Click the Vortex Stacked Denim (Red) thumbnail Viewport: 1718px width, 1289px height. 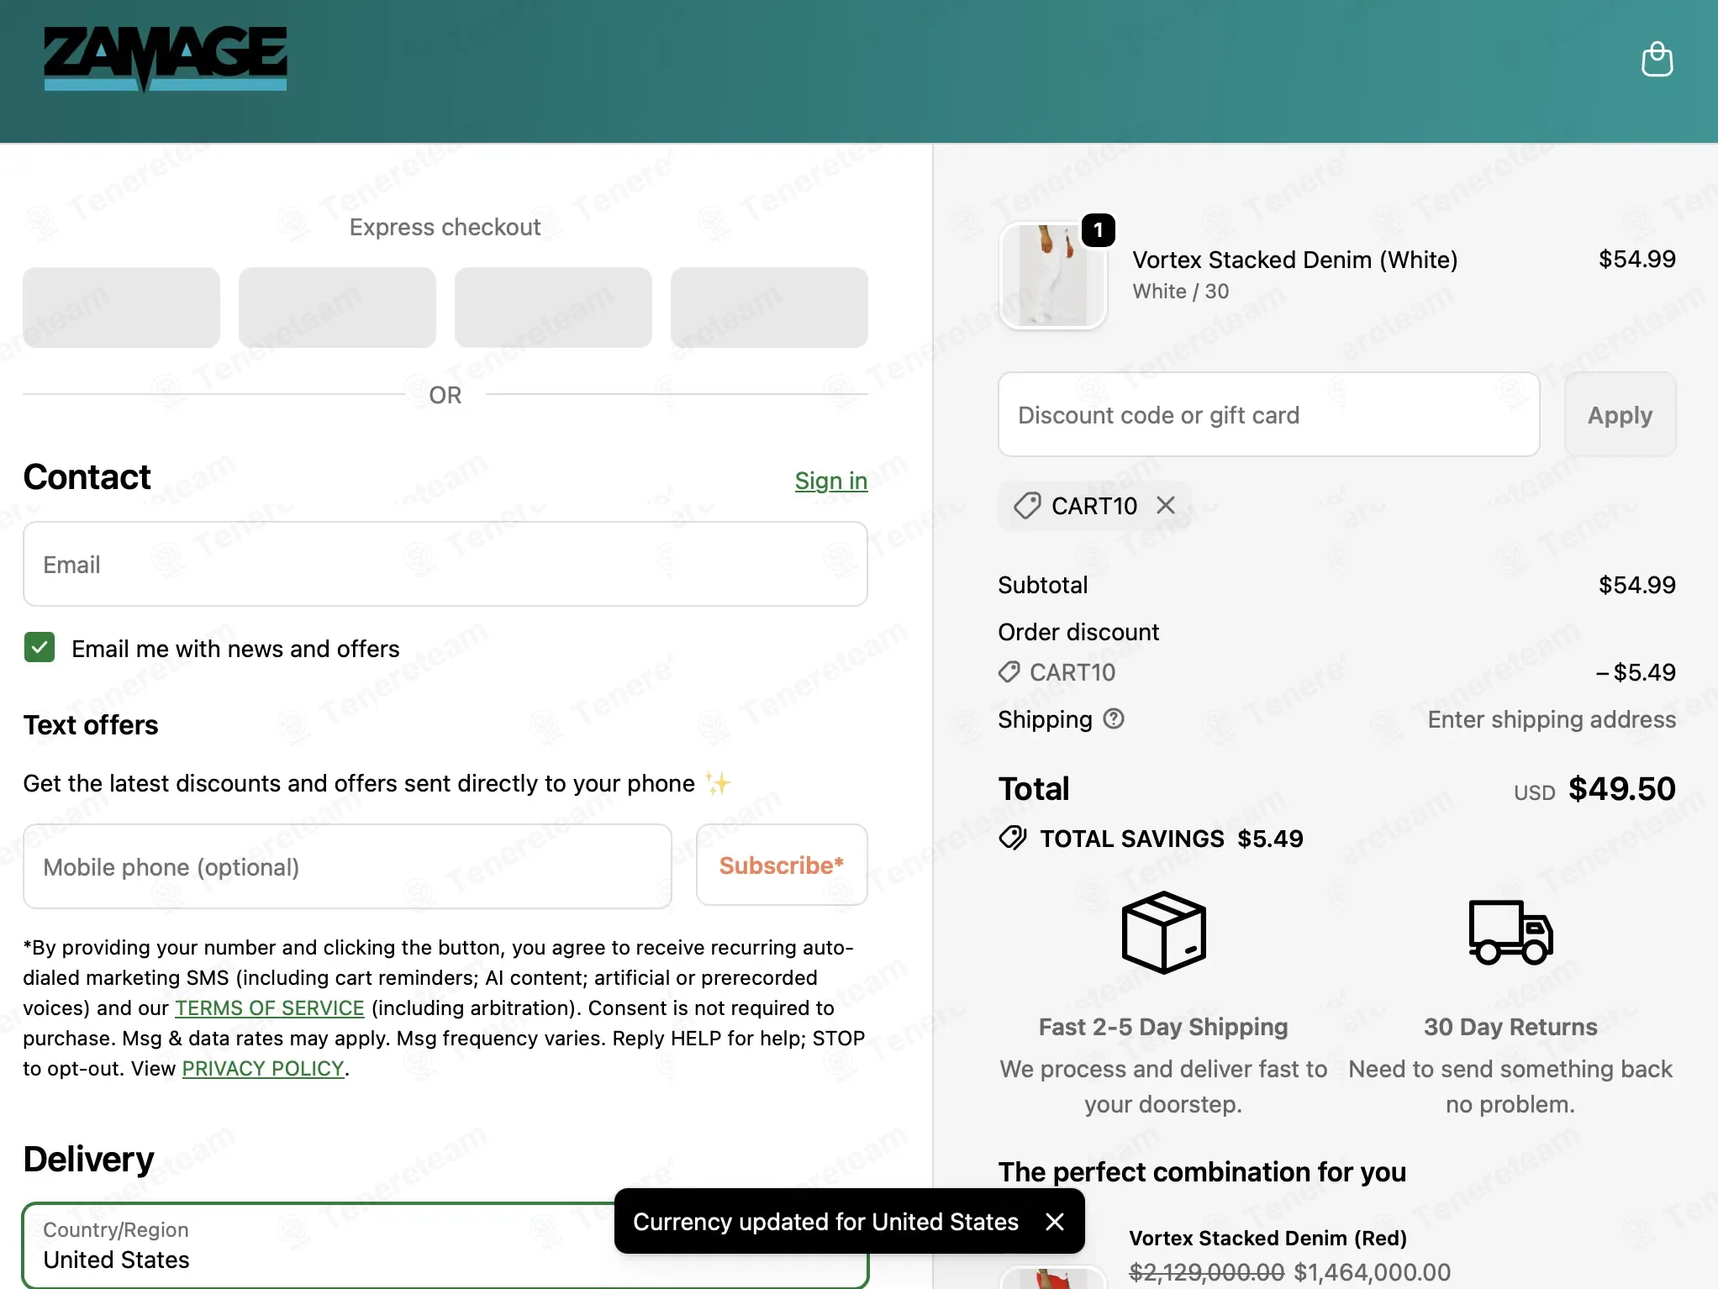tap(1052, 1277)
